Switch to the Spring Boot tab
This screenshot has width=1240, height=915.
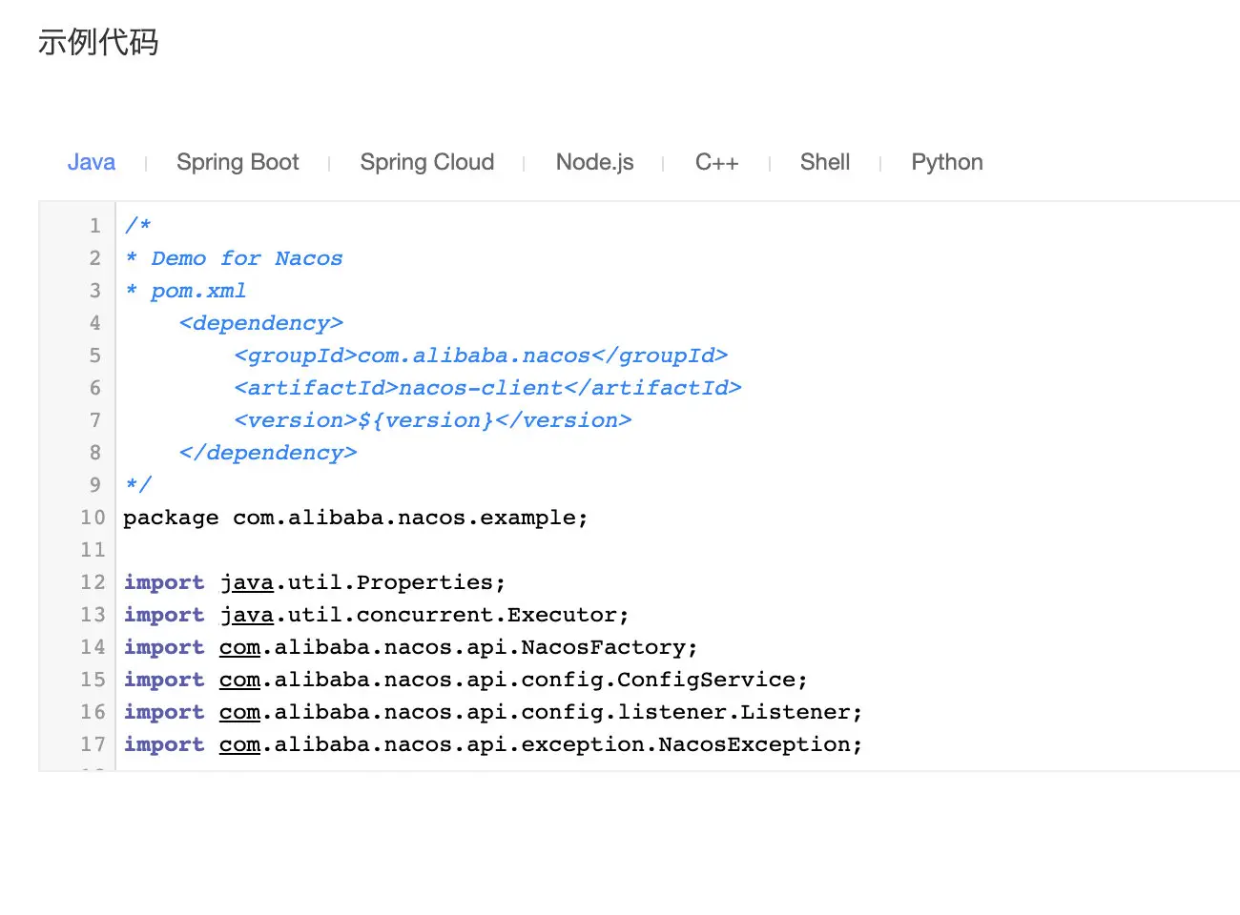pyautogui.click(x=238, y=162)
